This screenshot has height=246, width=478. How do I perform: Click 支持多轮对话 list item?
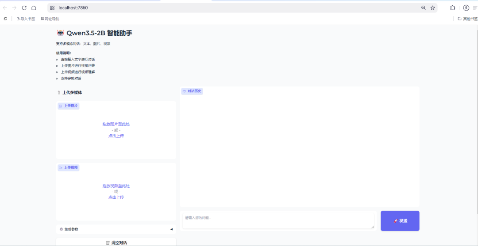pyautogui.click(x=71, y=79)
